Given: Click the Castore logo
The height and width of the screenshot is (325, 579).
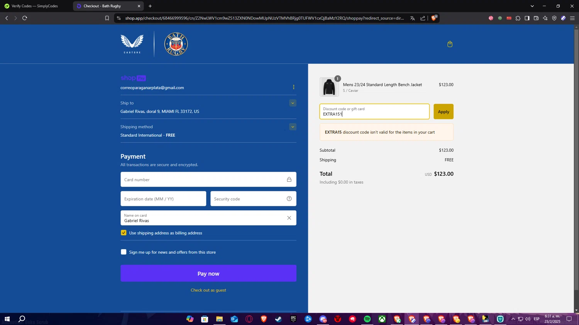Looking at the screenshot, I should (132, 44).
